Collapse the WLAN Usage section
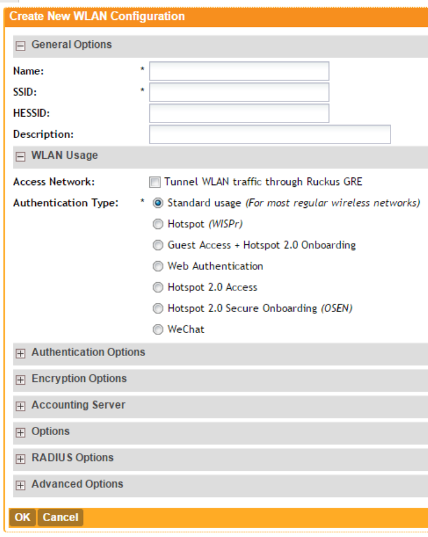The height and width of the screenshot is (537, 428). (x=20, y=156)
